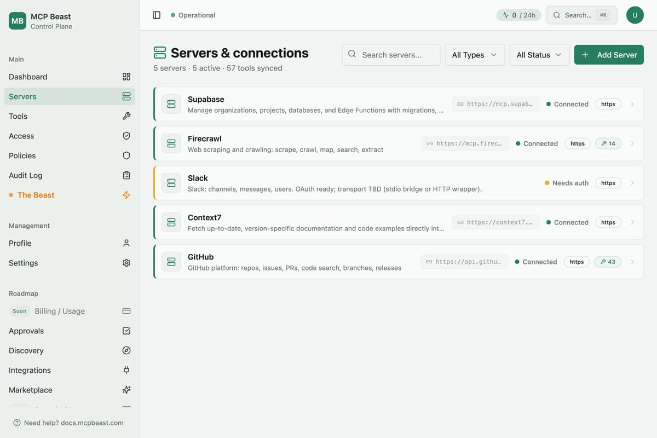Click the Context7 server icon
Image resolution: width=657 pixels, height=438 pixels.
tap(171, 222)
